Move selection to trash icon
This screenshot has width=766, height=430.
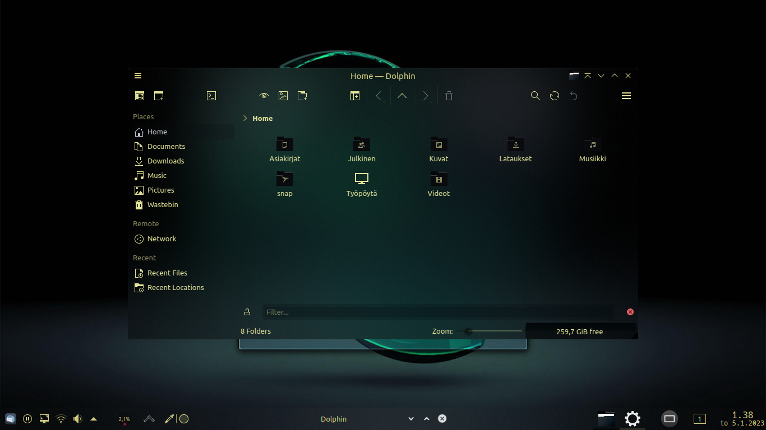pos(449,96)
